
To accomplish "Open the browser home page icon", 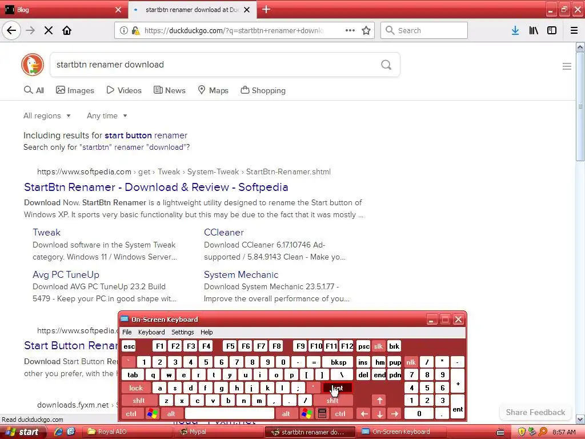I will 67,30.
